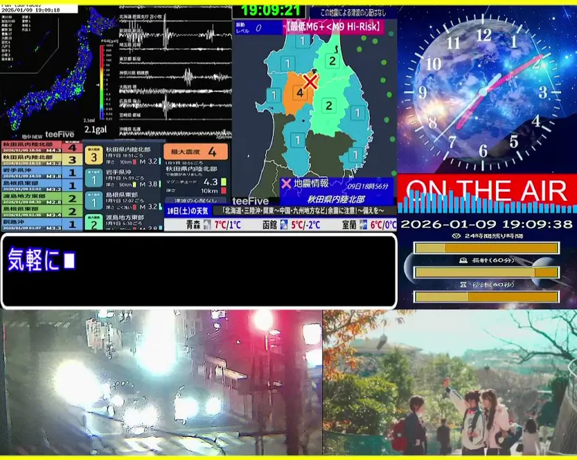Click the pink X icon beside 地震情報
Image resolution: width=577 pixels, height=460 pixels.
286,183
